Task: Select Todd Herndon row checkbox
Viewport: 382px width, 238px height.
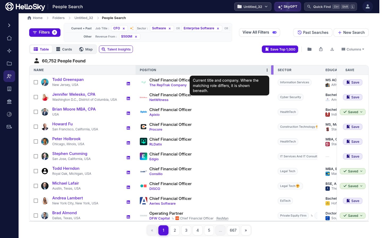Action: pos(36,171)
